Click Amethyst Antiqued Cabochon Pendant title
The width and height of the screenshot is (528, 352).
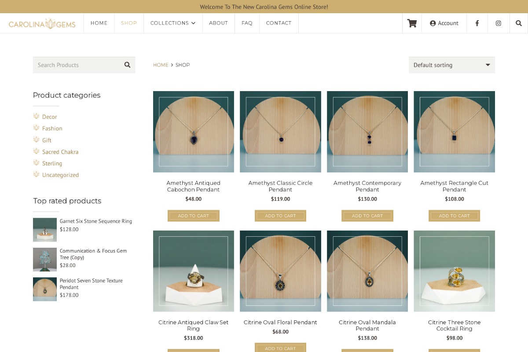point(194,186)
